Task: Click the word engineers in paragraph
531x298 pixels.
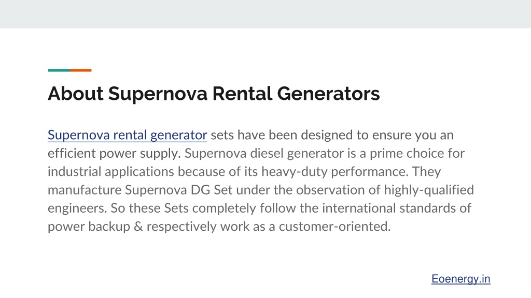Action: tap(77, 208)
